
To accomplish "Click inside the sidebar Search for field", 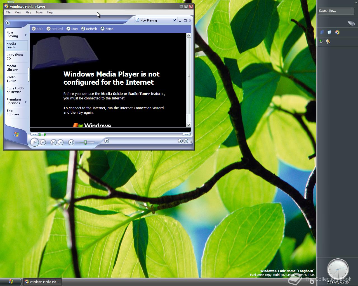I will click(x=336, y=11).
